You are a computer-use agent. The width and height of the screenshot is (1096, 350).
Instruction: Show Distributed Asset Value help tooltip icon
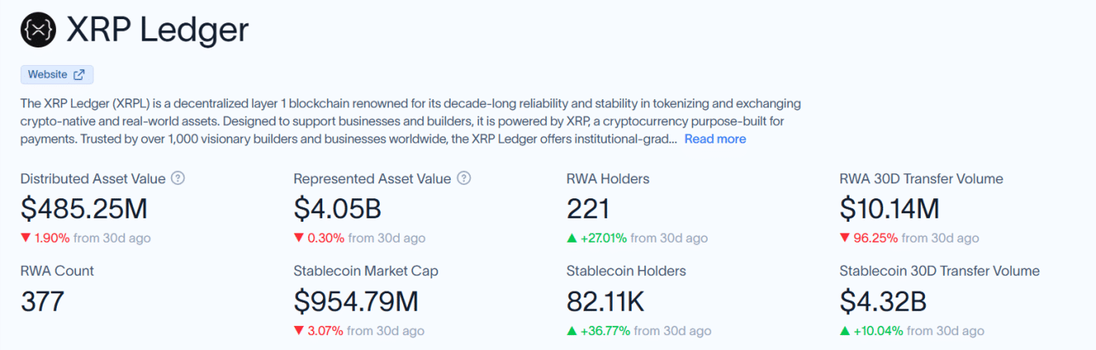click(178, 178)
